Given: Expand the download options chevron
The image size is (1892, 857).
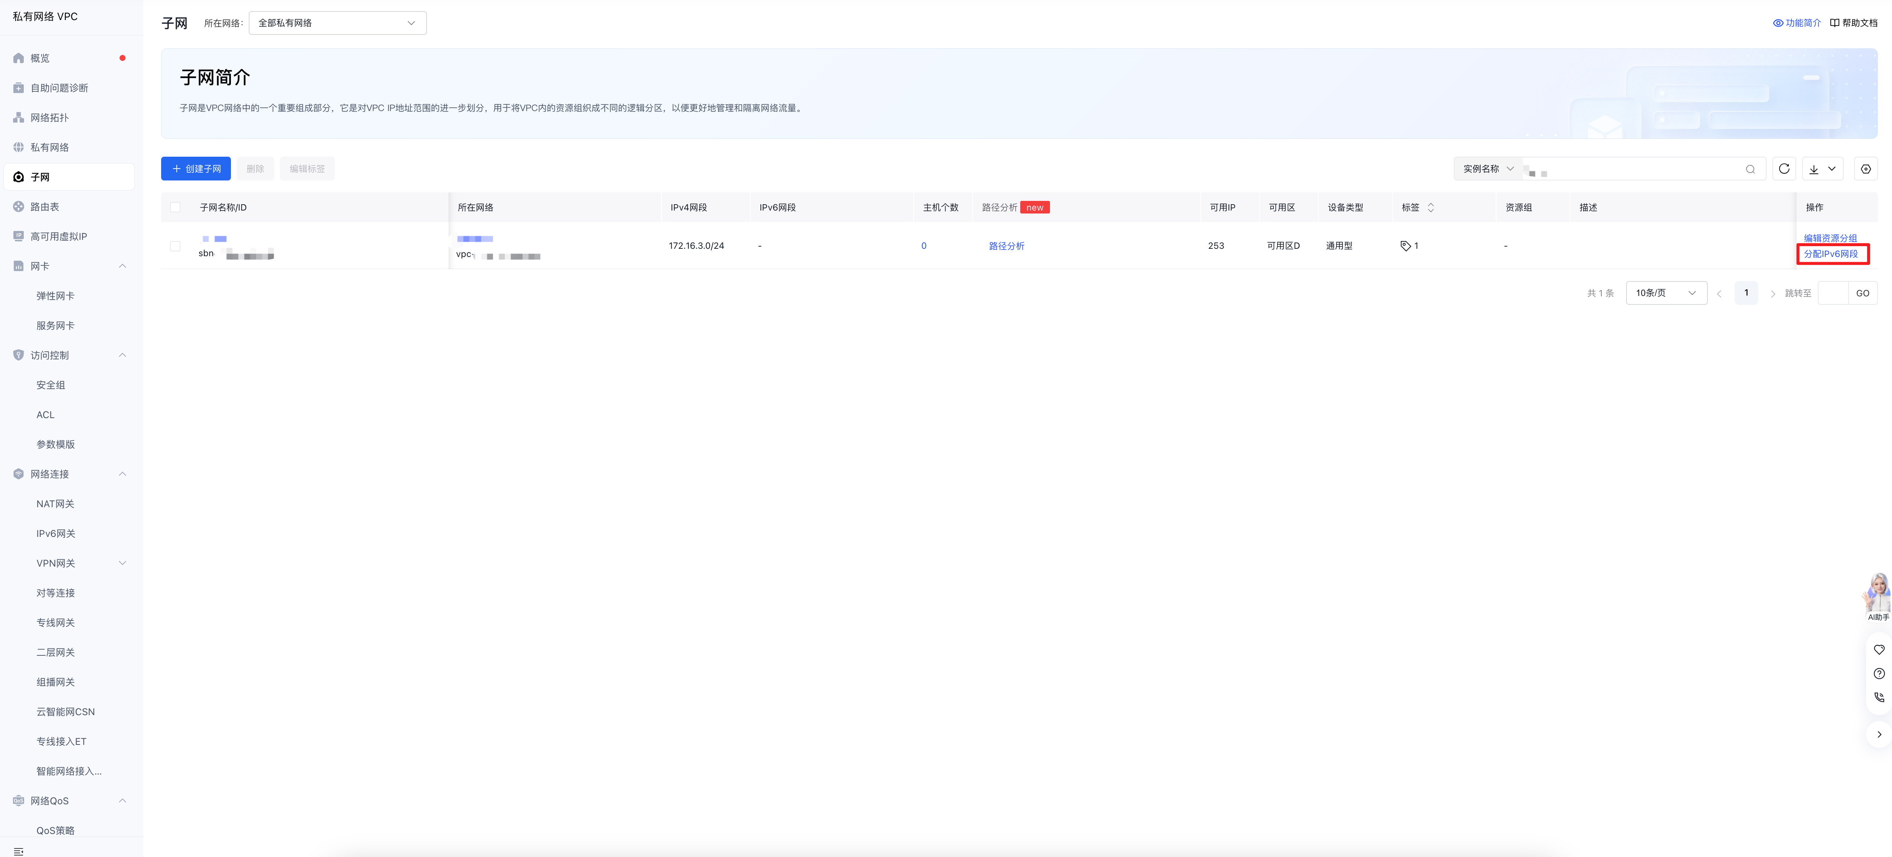Looking at the screenshot, I should 1832,169.
